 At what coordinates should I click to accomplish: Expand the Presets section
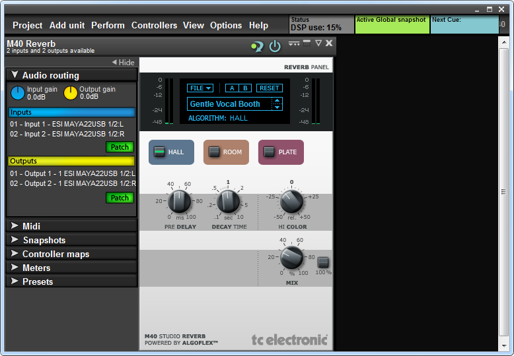point(71,282)
